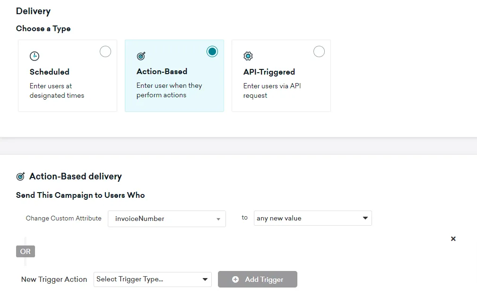The height and width of the screenshot is (296, 477).
Task: Click the OR badge between trigger conditions
Action: coord(25,251)
